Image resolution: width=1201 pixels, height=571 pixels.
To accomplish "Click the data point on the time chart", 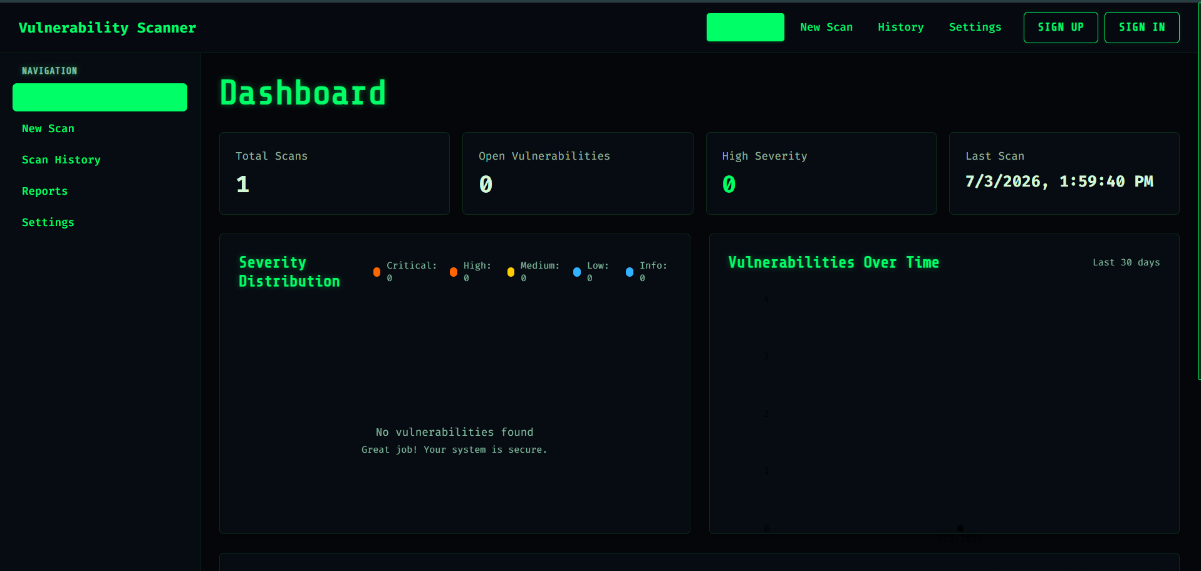I will pyautogui.click(x=960, y=528).
